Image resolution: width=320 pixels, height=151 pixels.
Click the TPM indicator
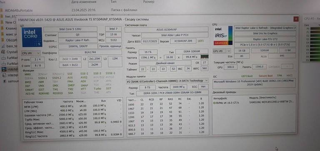click(x=280, y=75)
